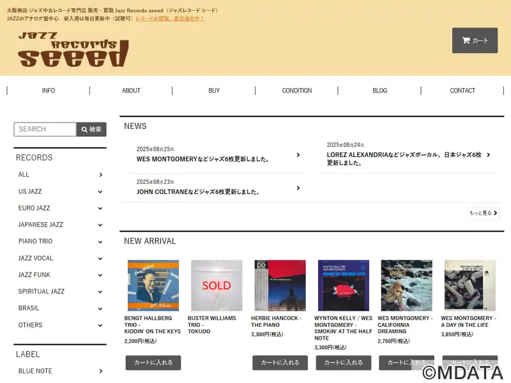Open HERBIE HANCOCK THE PIANO title link
The width and height of the screenshot is (511, 383).
tap(277, 322)
